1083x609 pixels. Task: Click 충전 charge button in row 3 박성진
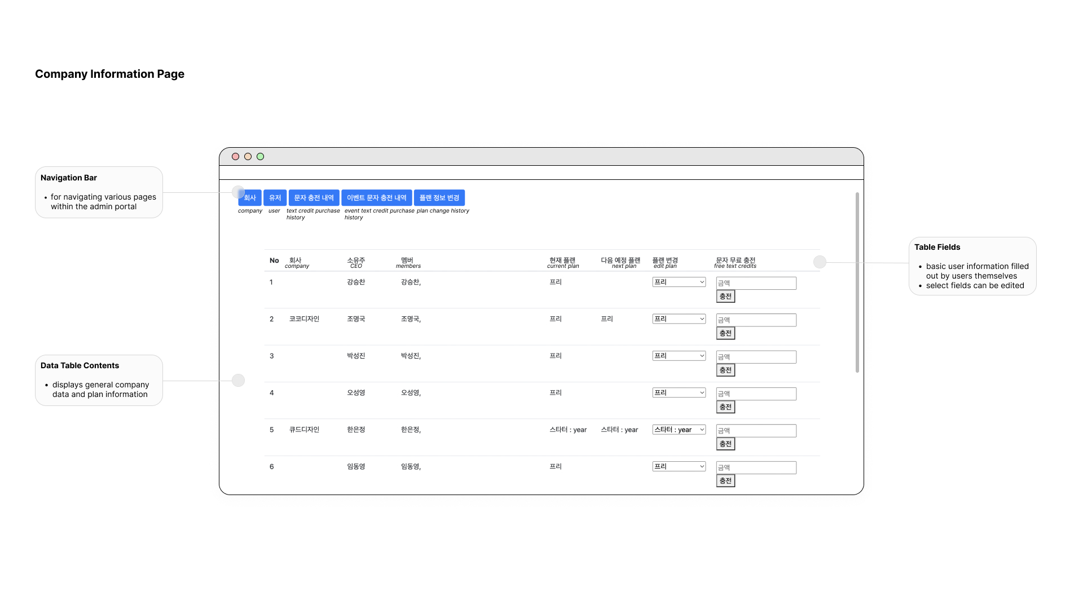725,370
